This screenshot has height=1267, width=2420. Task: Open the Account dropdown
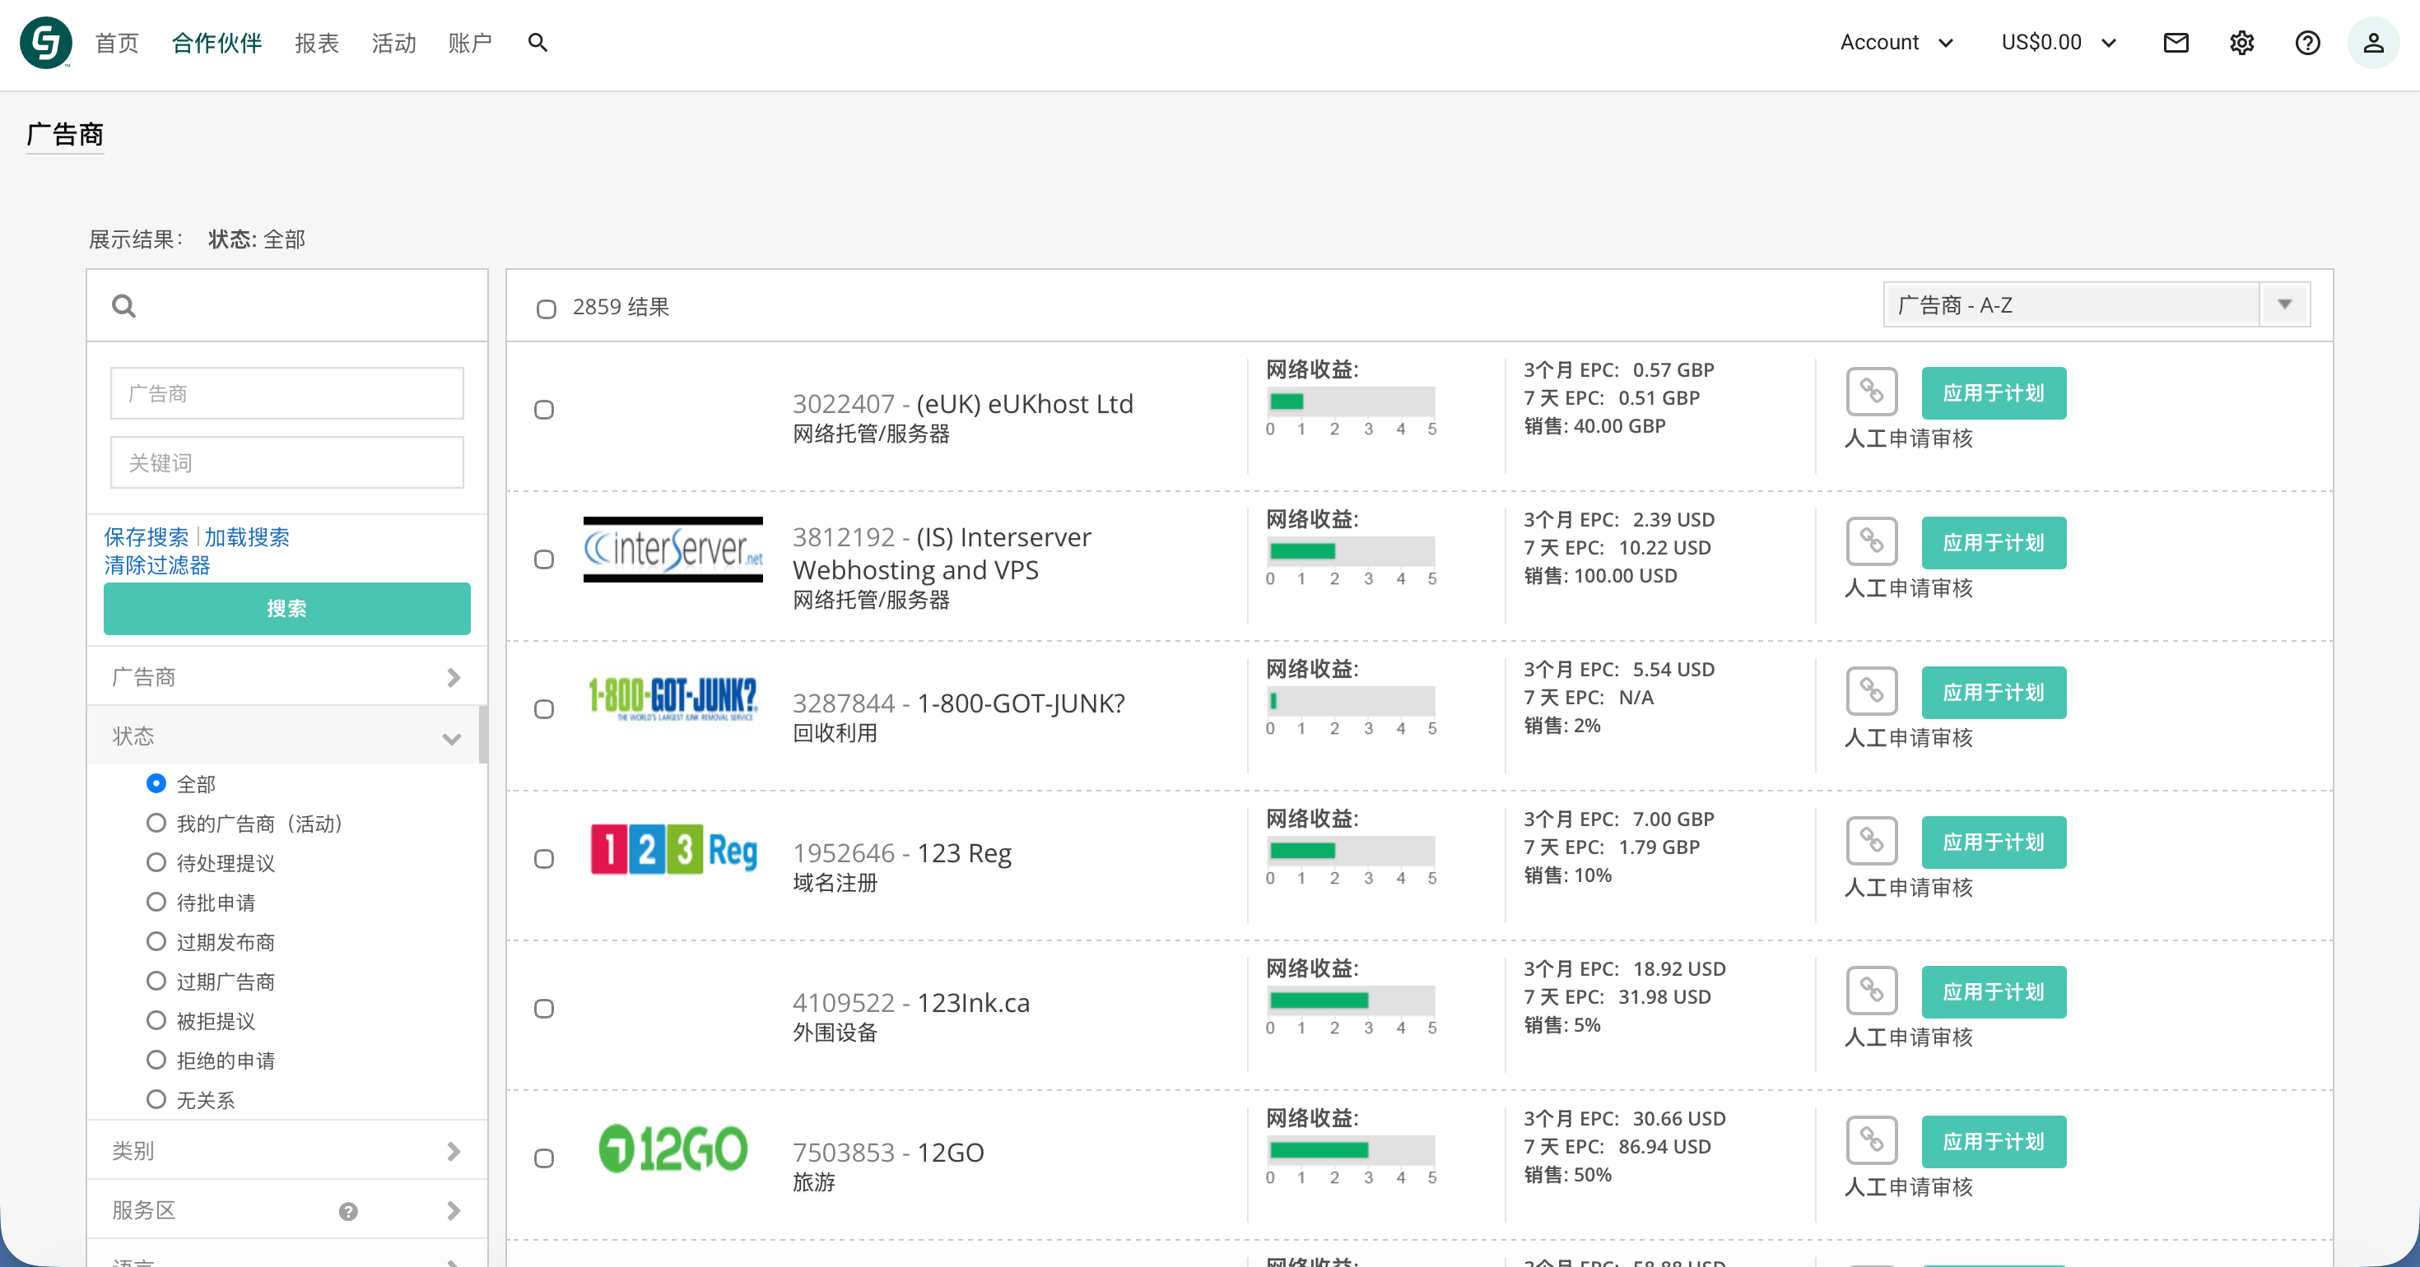pyautogui.click(x=1896, y=42)
